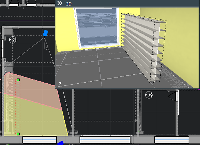Select the blue camera marker near room 1.21
The width and height of the screenshot is (200, 145).
[46, 33]
